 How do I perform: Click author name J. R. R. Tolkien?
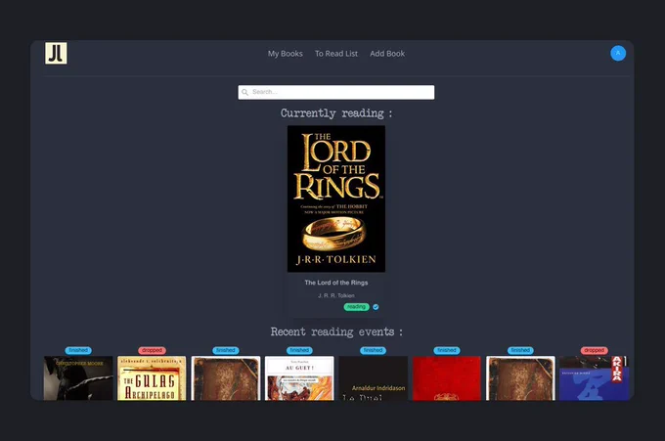[336, 295]
